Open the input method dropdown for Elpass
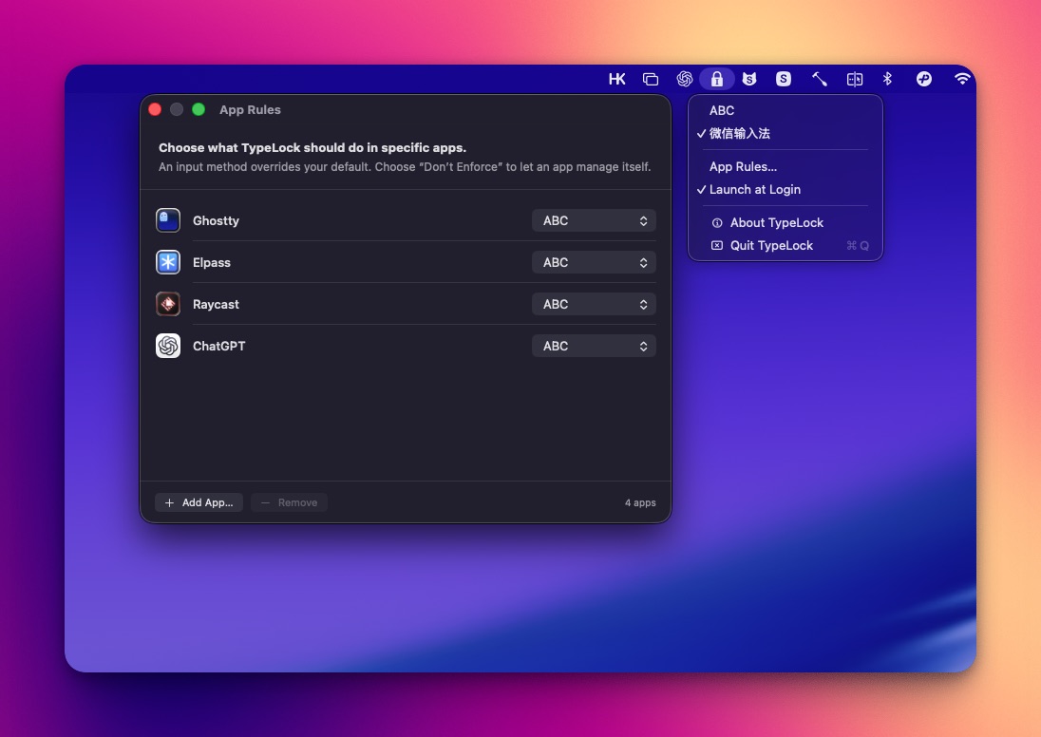The height and width of the screenshot is (737, 1041). click(x=594, y=262)
